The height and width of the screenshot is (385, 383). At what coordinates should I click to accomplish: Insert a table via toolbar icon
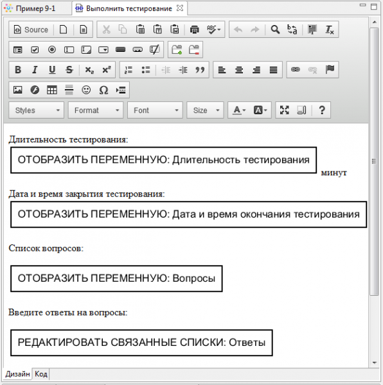pos(52,90)
